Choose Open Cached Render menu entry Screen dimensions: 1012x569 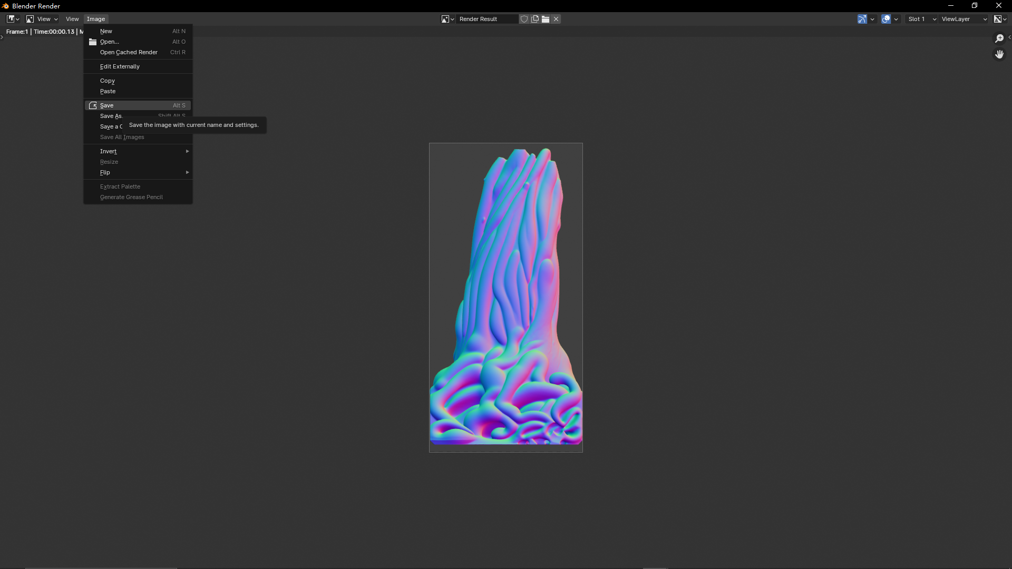[129, 52]
